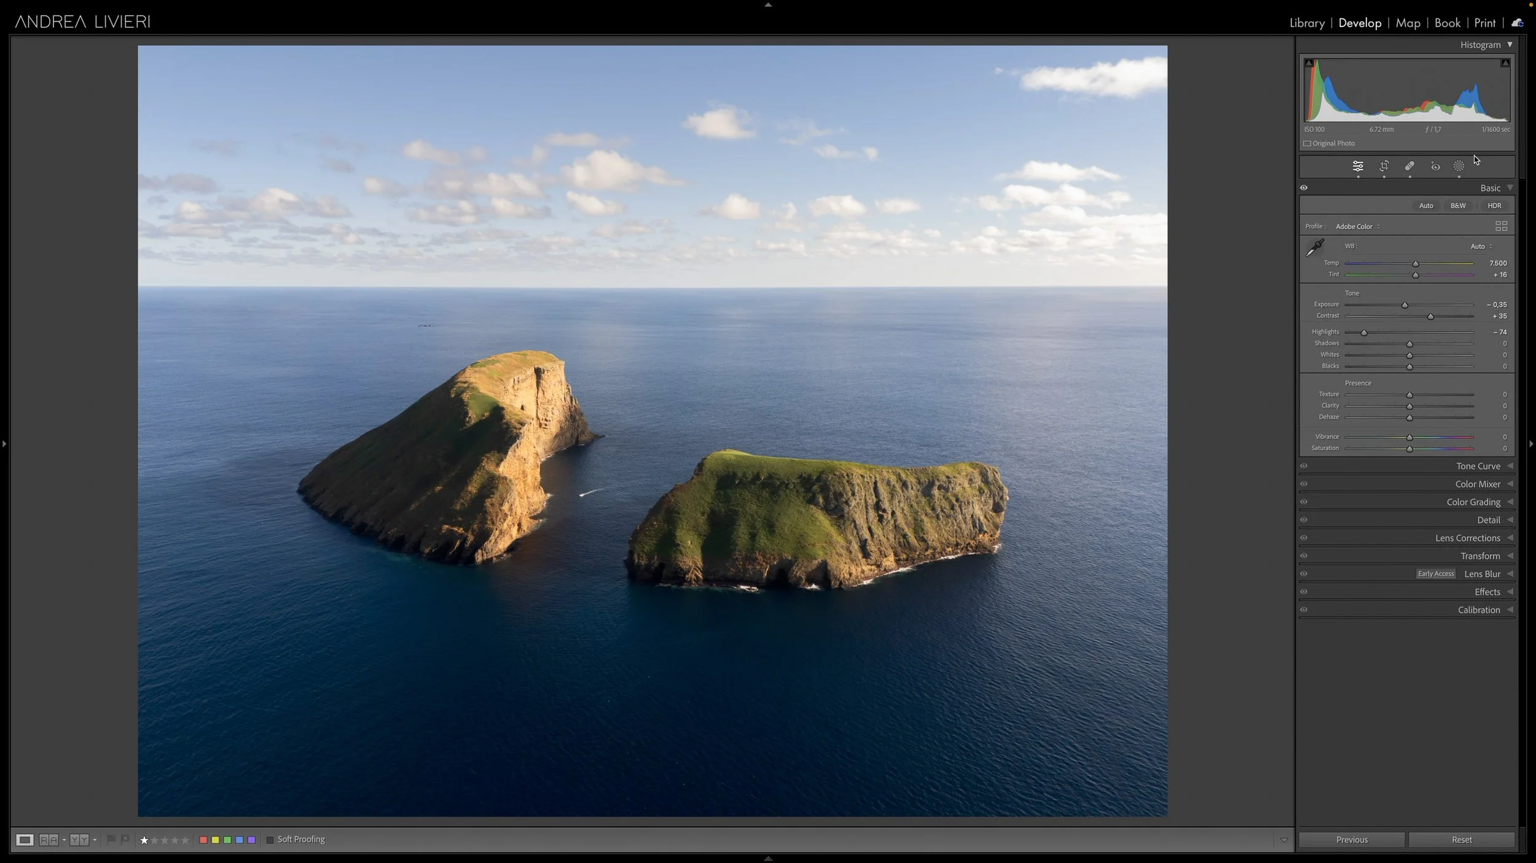Pick the White Balance eyedropper

click(1315, 247)
